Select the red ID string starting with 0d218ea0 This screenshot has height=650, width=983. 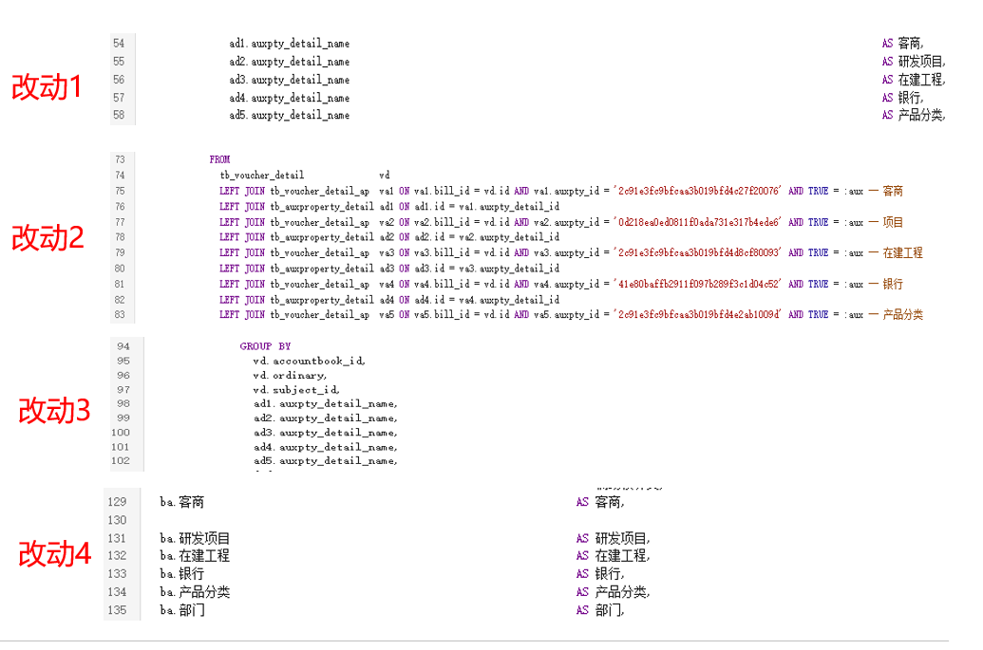coord(698,222)
